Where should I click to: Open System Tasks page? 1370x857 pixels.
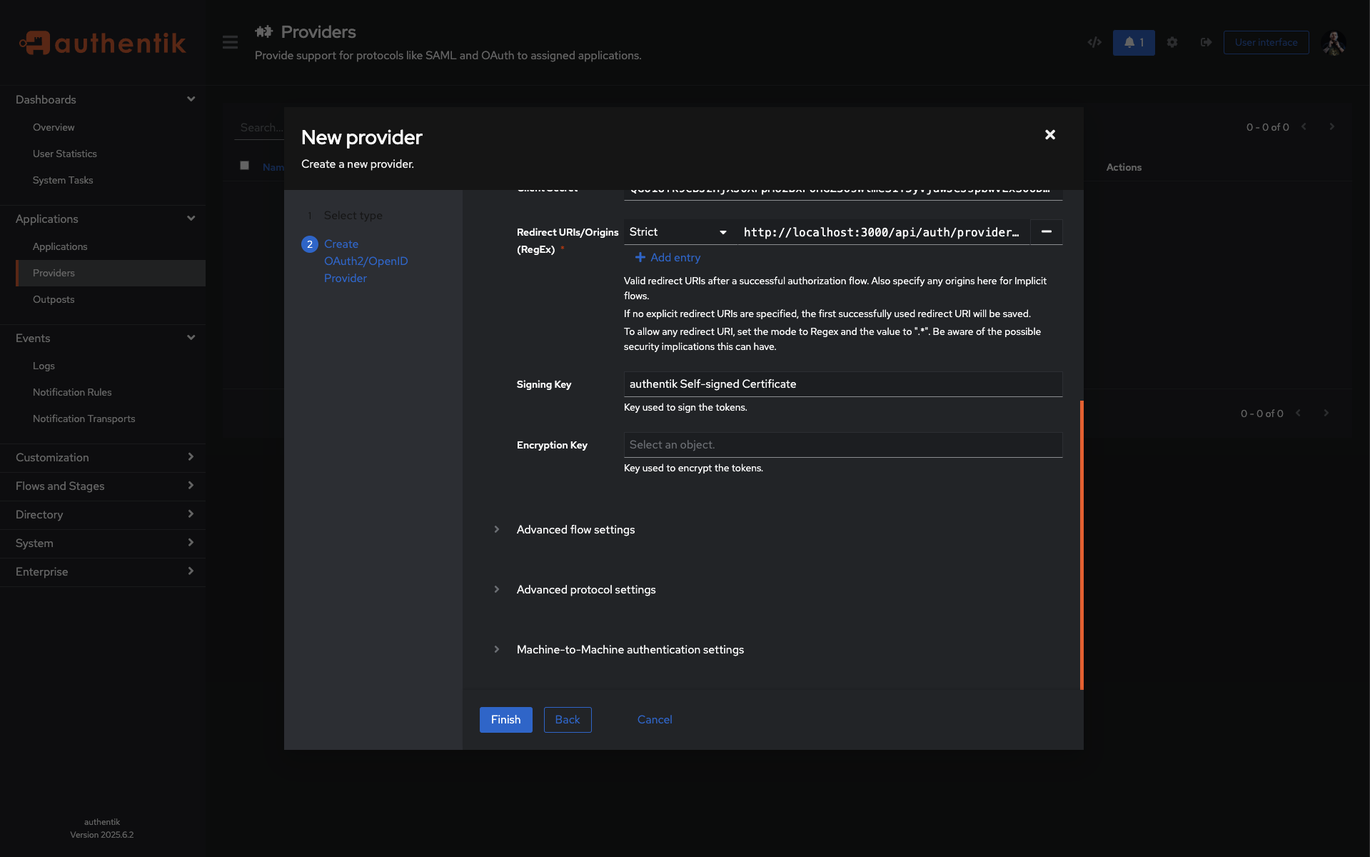(63, 180)
